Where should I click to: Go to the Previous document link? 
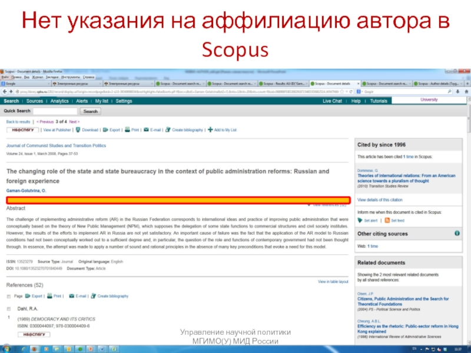[x=45, y=122]
